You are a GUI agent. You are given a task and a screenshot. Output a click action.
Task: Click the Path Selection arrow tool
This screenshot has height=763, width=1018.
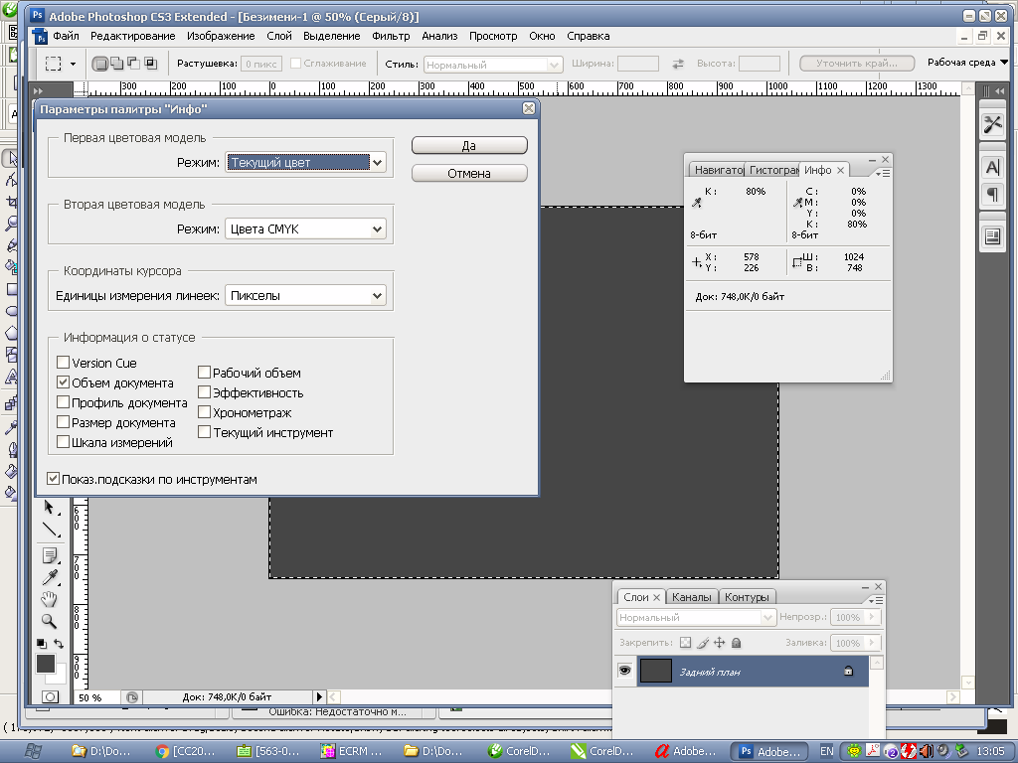(x=49, y=508)
